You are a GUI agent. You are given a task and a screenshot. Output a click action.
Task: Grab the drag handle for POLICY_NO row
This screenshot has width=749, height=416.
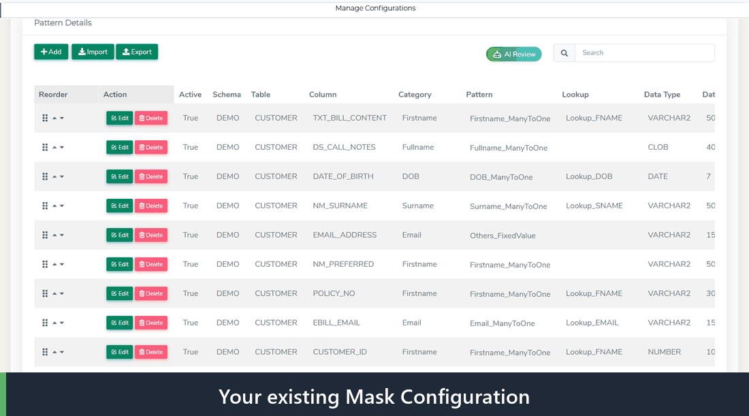pos(45,293)
